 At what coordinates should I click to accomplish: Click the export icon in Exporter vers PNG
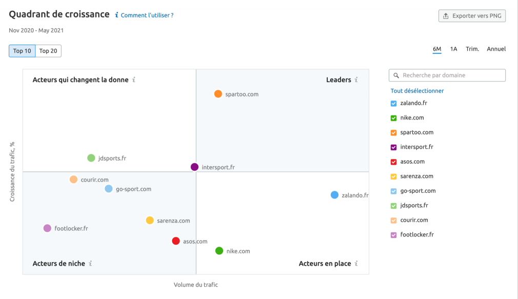coord(446,16)
